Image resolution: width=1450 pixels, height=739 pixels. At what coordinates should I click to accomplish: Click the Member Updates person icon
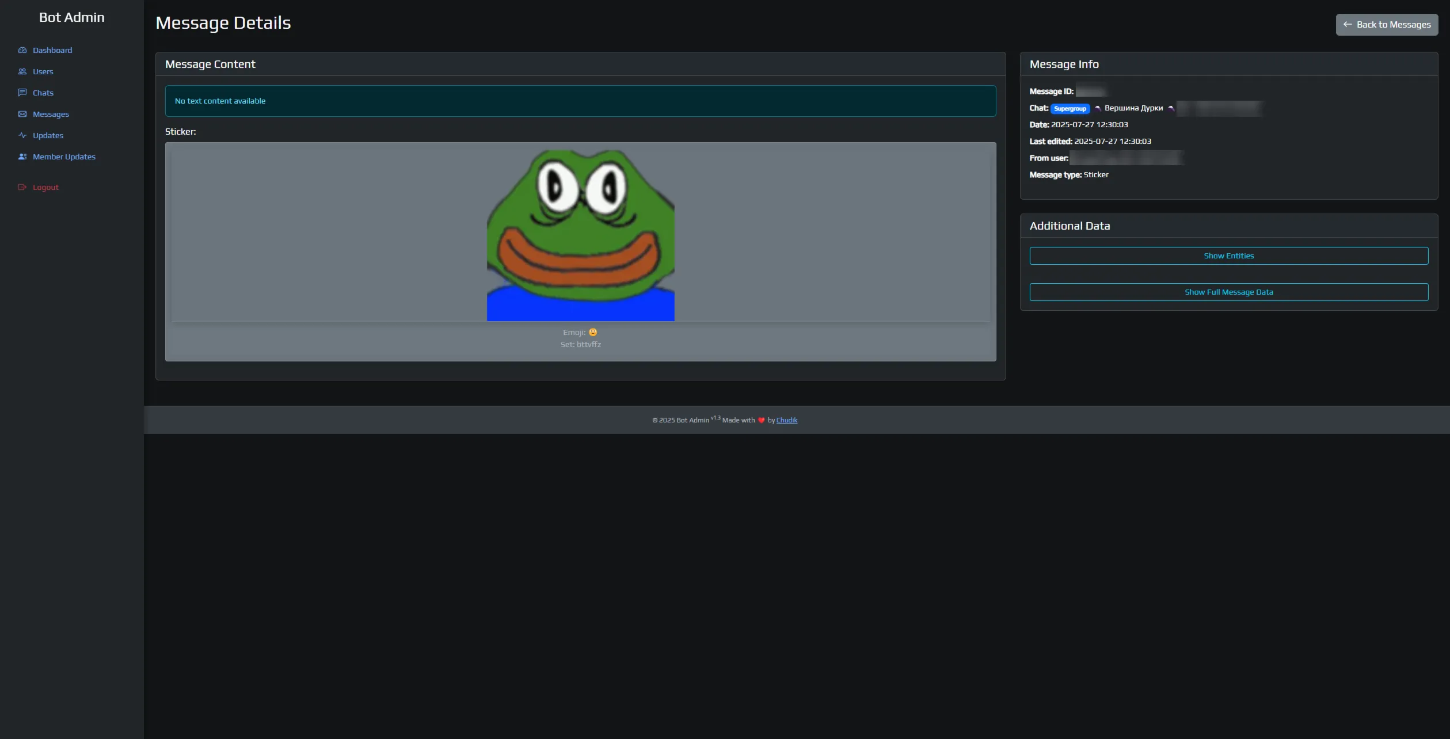[22, 157]
